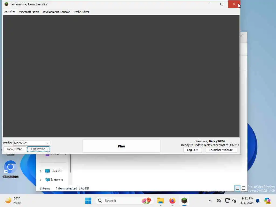Open the Development Console tab
This screenshot has height=207, width=276.
[x=56, y=12]
